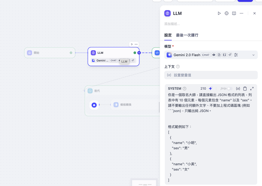Image resolution: width=262 pixels, height=186 pixels.
Task: Select the 設定 tab
Action: click(x=168, y=35)
